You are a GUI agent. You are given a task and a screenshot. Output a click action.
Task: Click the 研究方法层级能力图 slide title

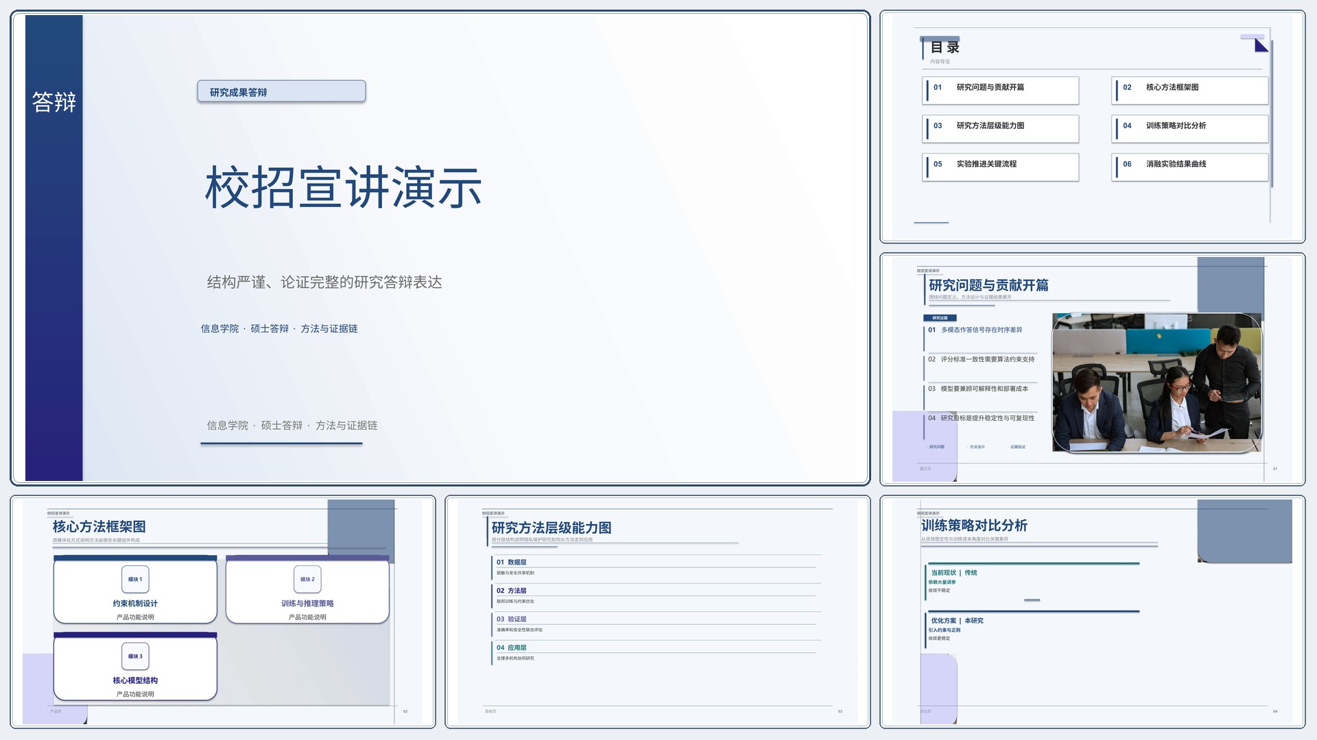(x=551, y=528)
